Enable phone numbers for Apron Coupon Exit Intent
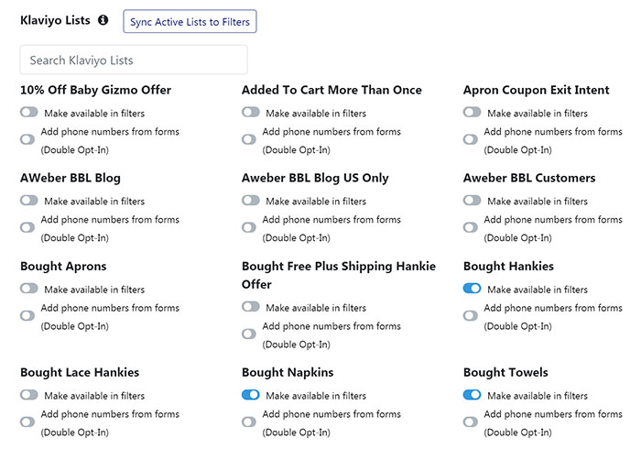The image size is (641, 449). click(x=471, y=139)
